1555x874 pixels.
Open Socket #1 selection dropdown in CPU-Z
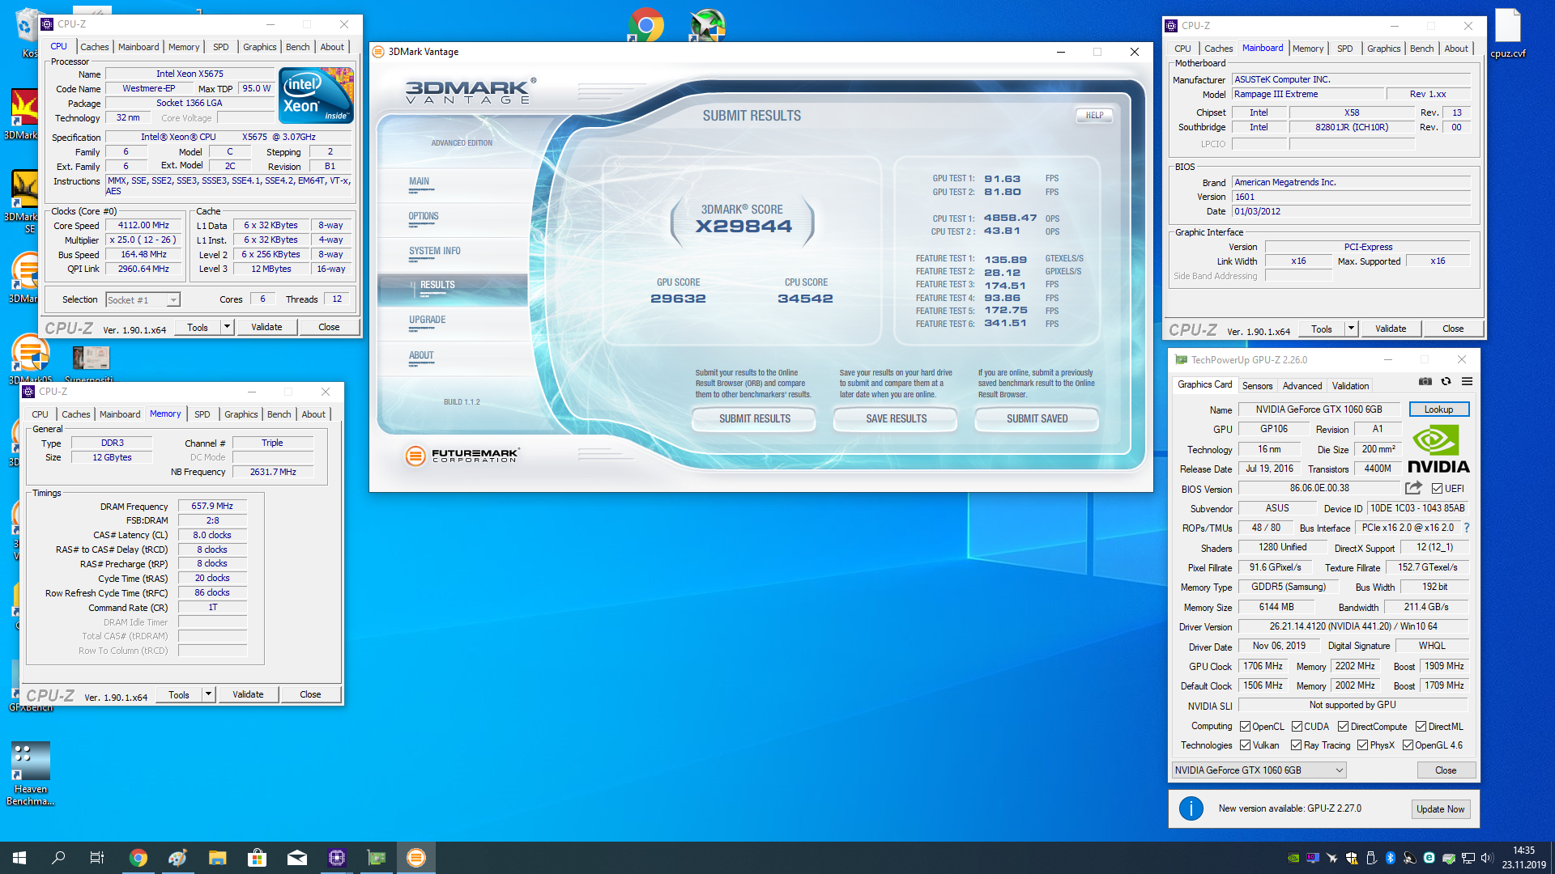pyautogui.click(x=143, y=300)
